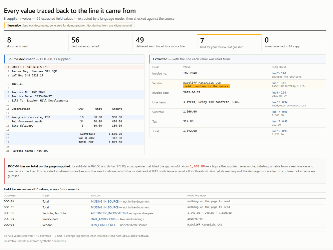Click the 'READ FROM' column header

tap(279, 67)
